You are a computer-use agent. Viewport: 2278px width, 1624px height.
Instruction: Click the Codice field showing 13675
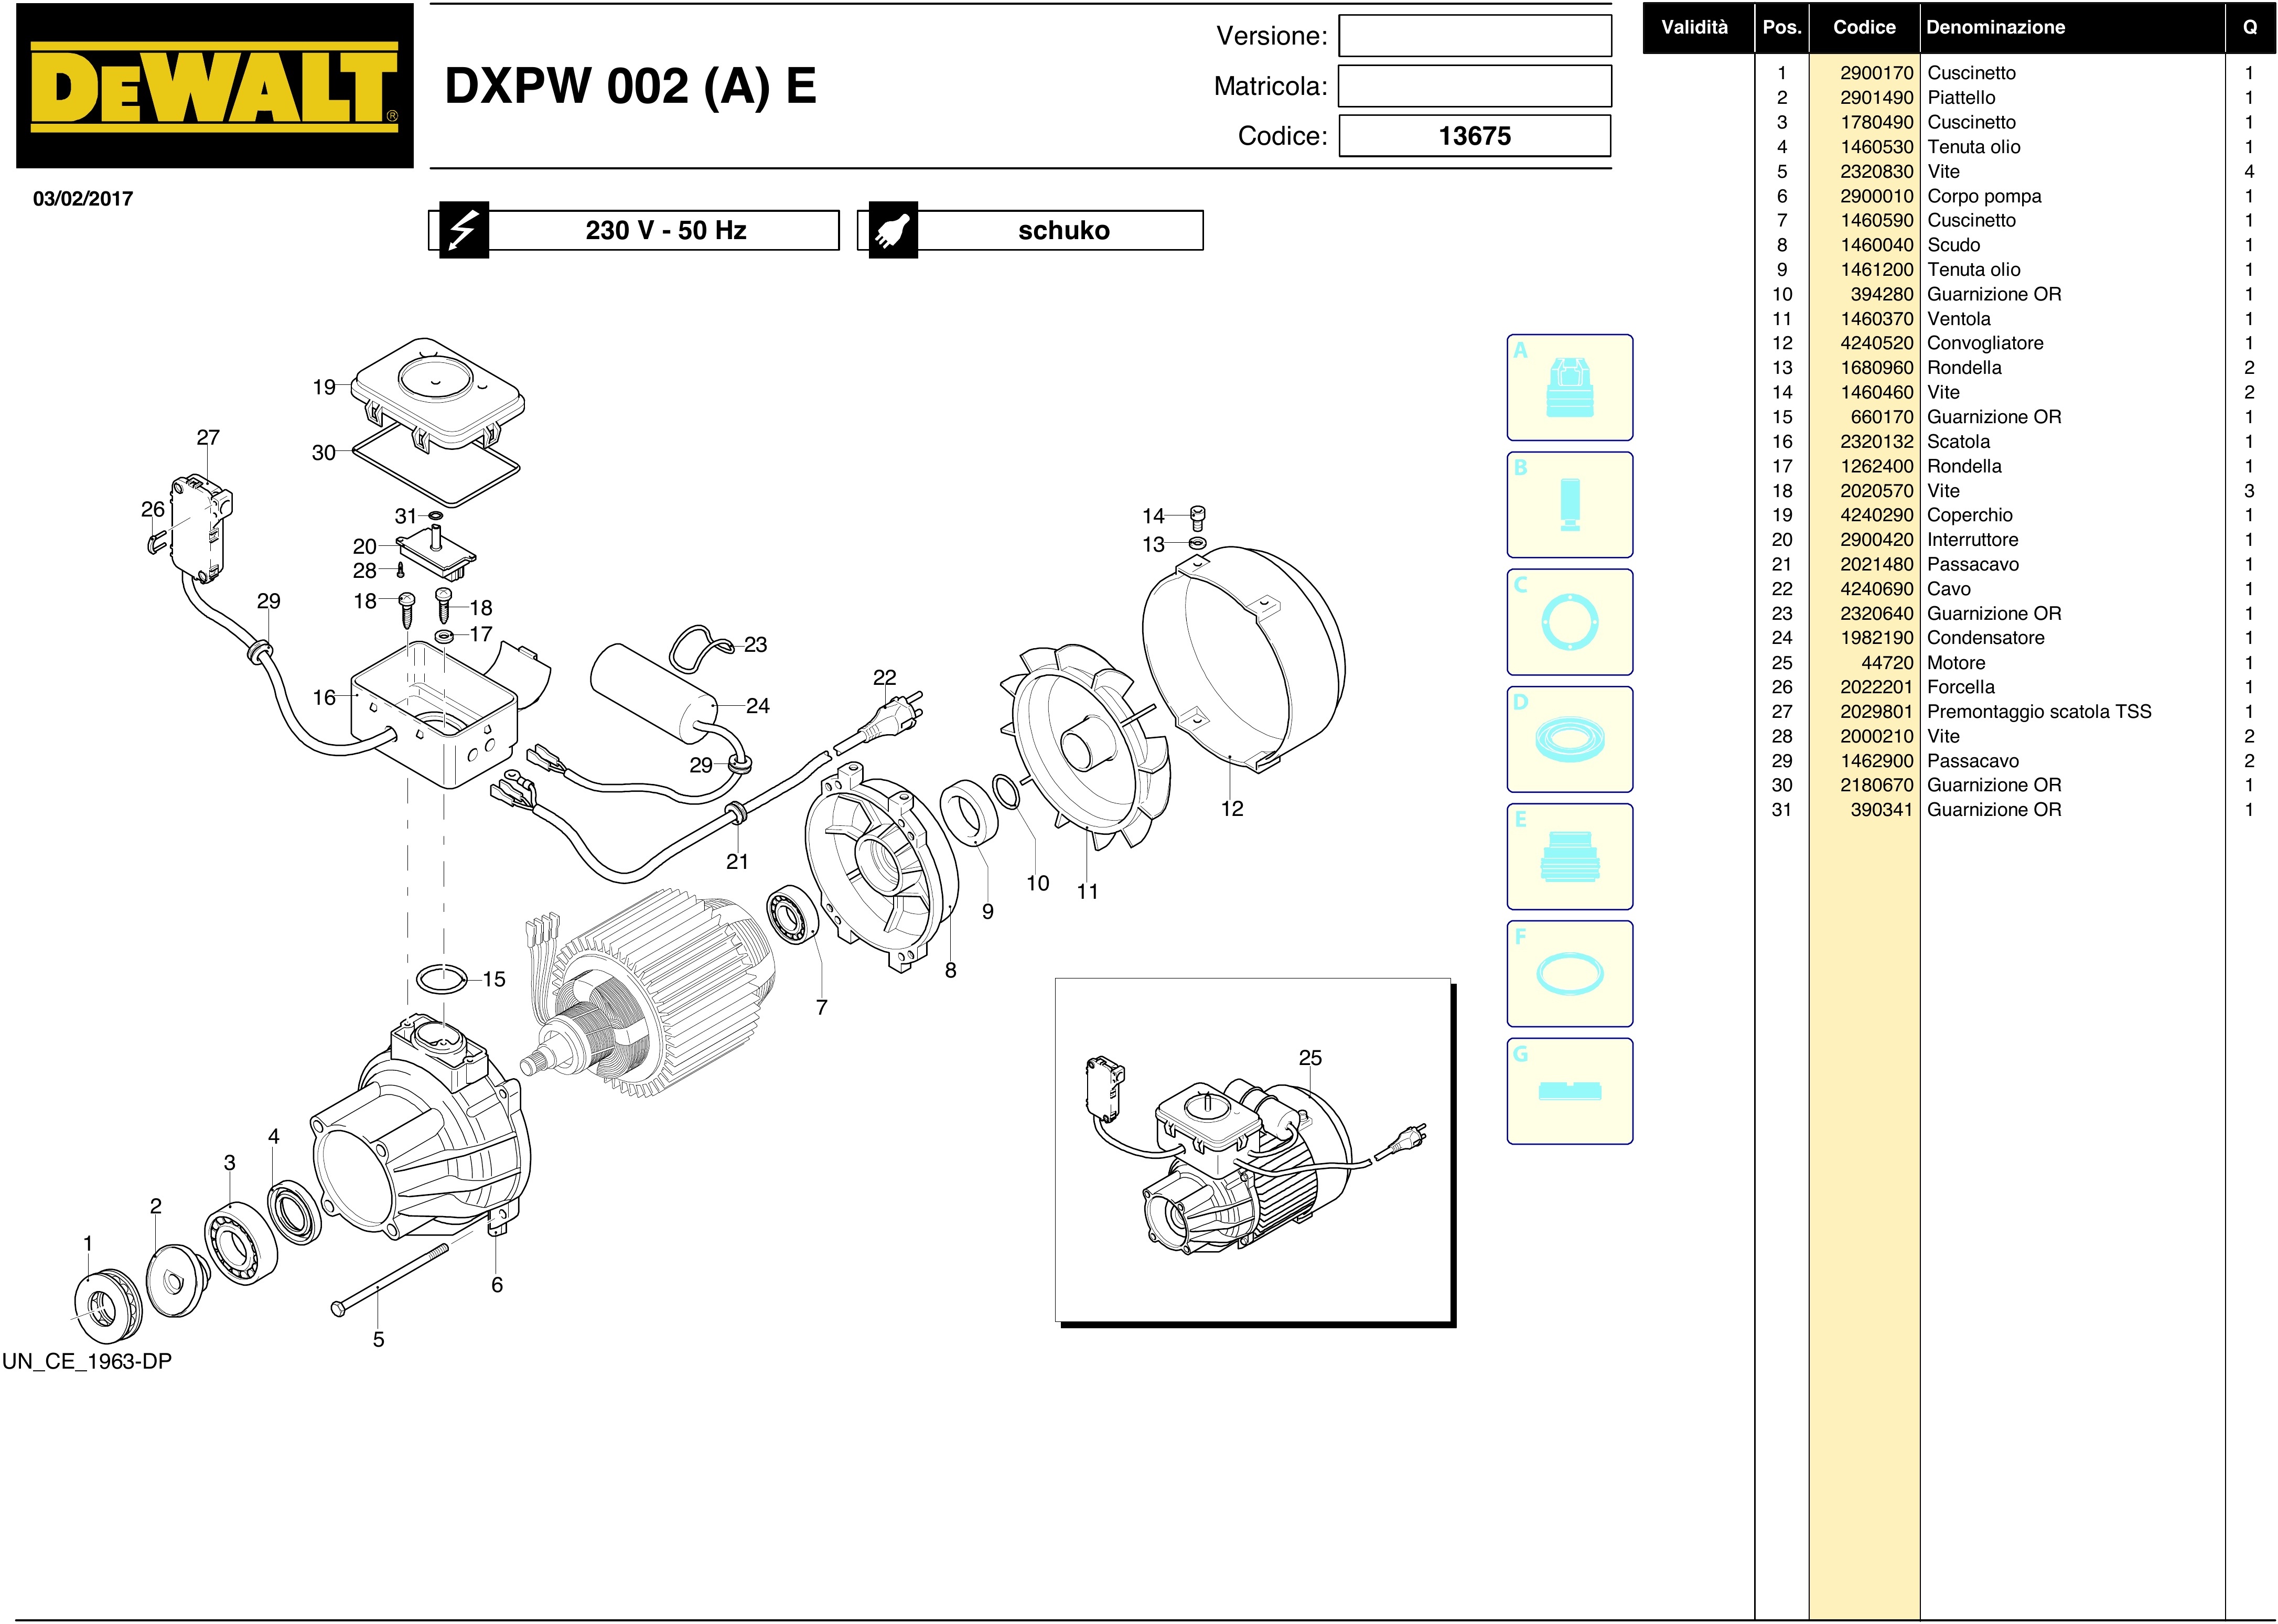coord(1474,136)
